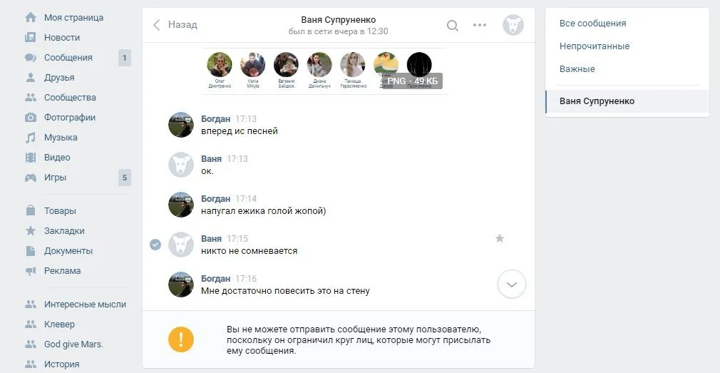Mark the message "никто не сомневается" as important with its star
This screenshot has width=720, height=373.
pyautogui.click(x=500, y=238)
